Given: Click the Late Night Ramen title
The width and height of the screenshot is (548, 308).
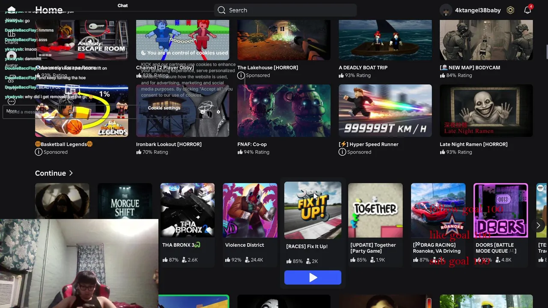Looking at the screenshot, I should (x=474, y=144).
